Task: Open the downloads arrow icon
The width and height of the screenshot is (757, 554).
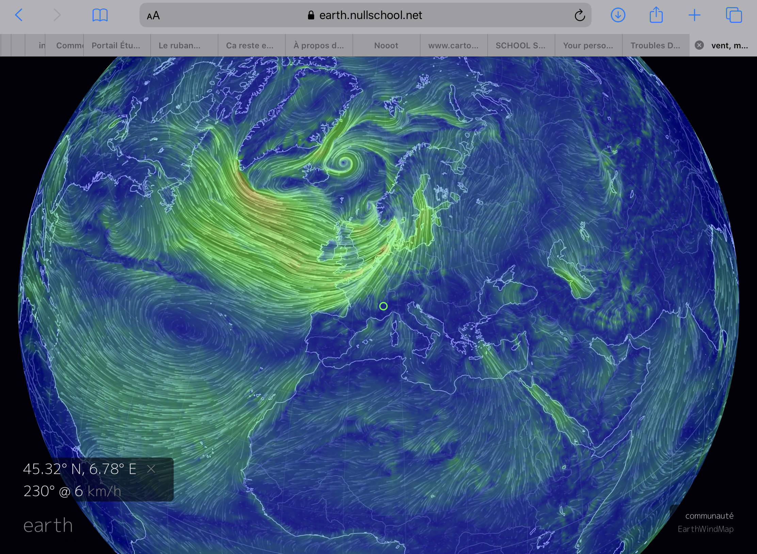Action: pos(618,15)
